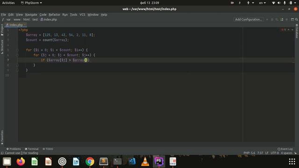Toggle tool window bars icon in status bar
299x168 pixels.
2,153
